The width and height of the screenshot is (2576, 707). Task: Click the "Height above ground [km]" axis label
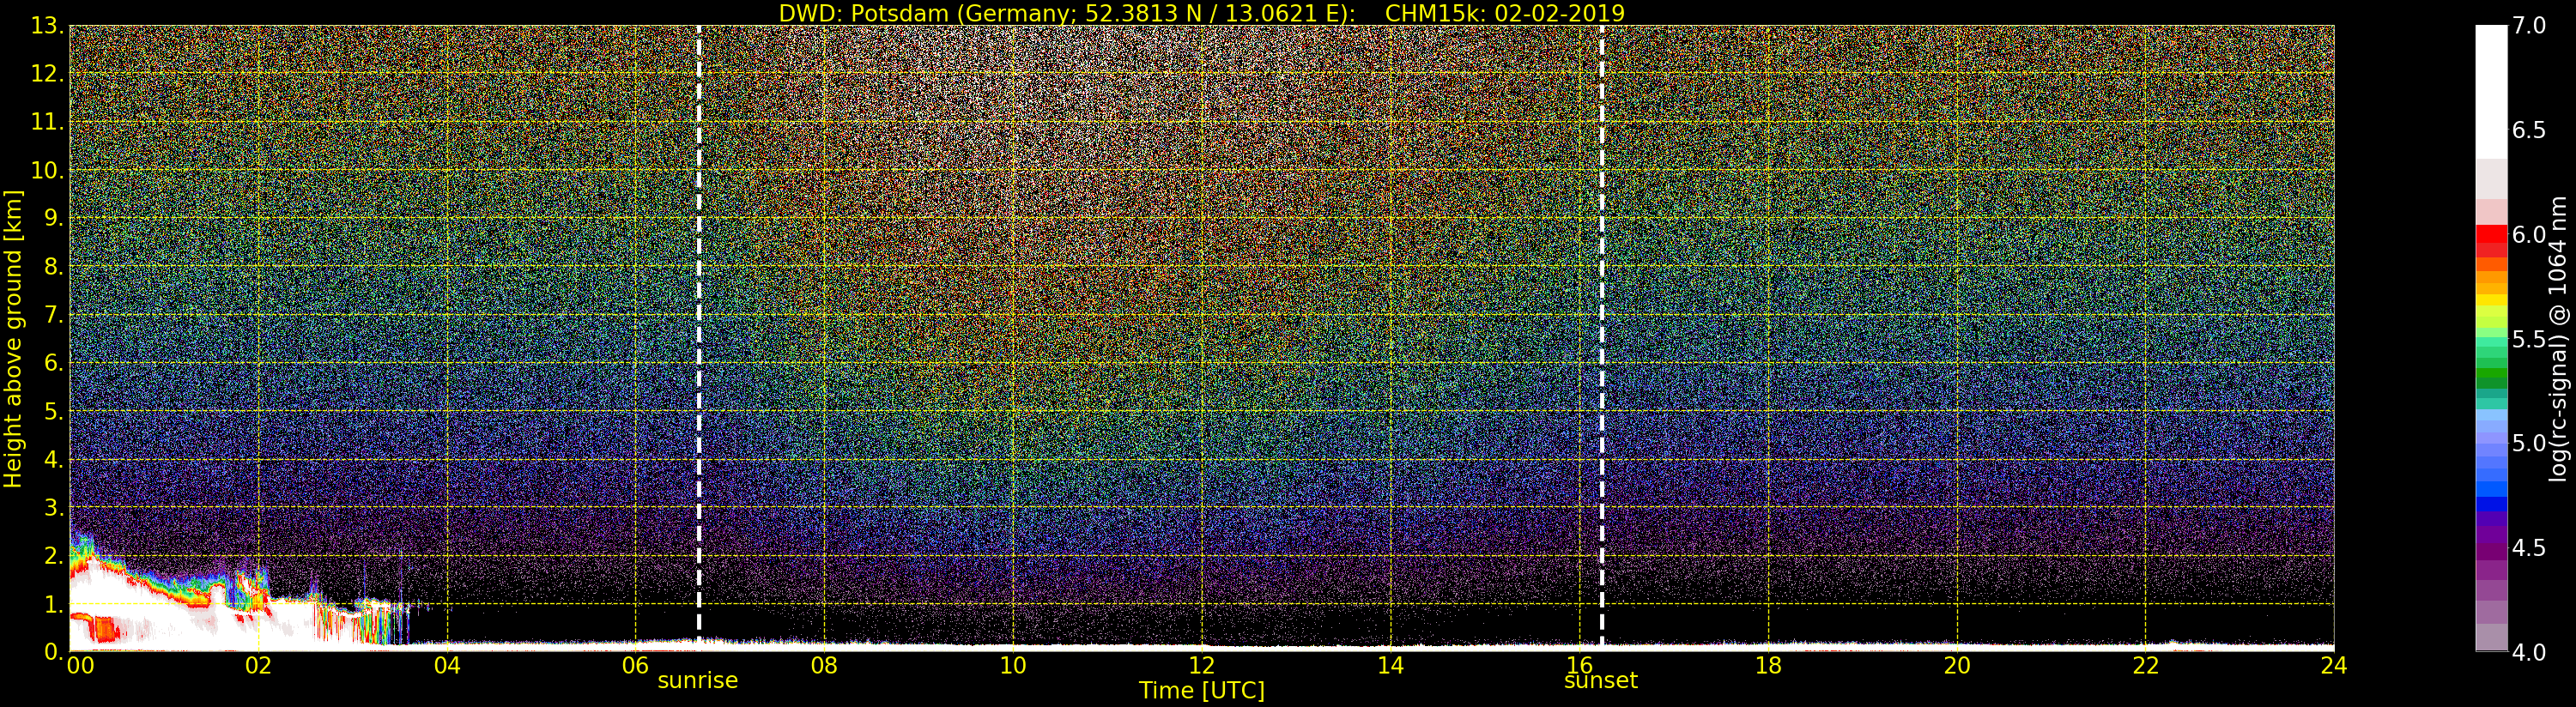click(13, 338)
